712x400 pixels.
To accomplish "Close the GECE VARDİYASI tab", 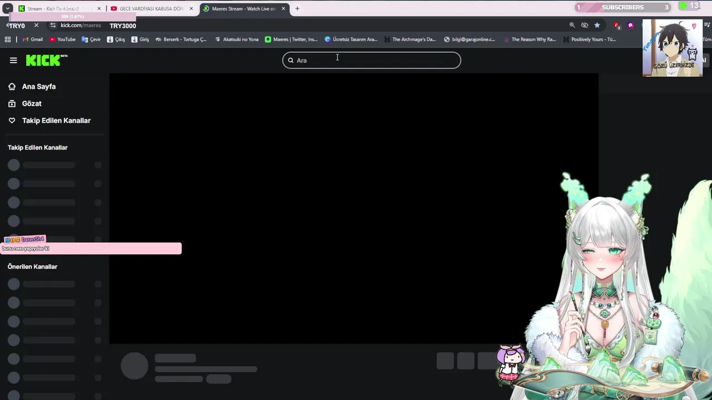I will pos(191,9).
